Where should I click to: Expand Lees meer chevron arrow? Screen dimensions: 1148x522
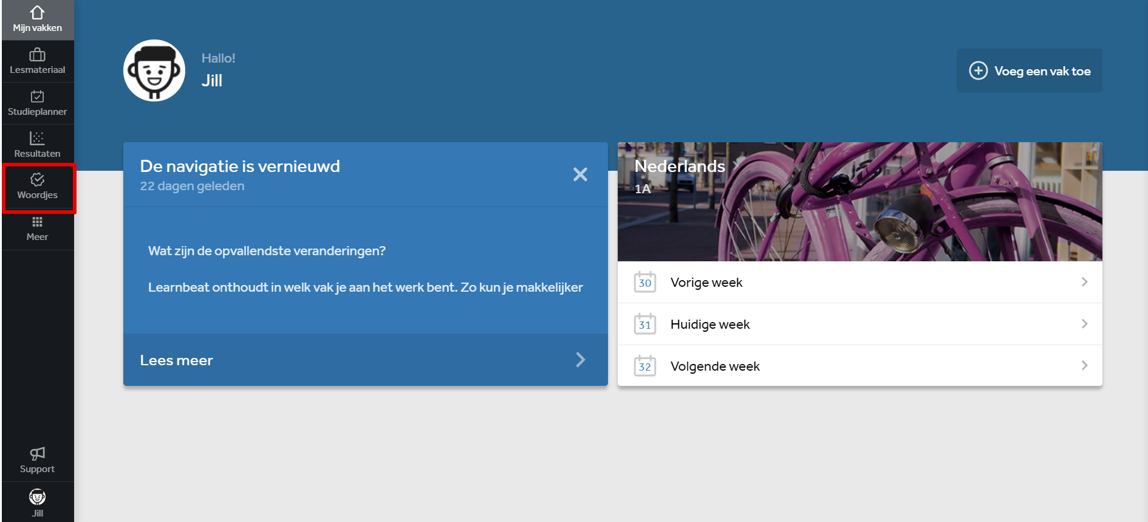(581, 360)
